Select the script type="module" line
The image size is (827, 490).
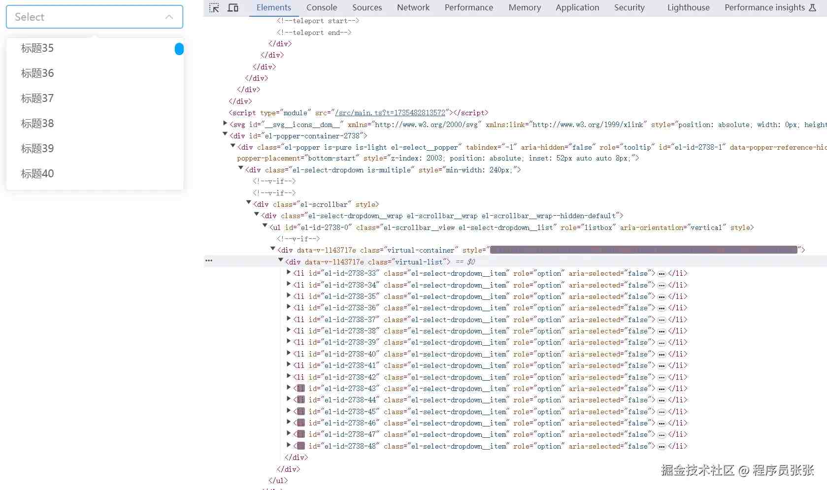[x=359, y=113]
